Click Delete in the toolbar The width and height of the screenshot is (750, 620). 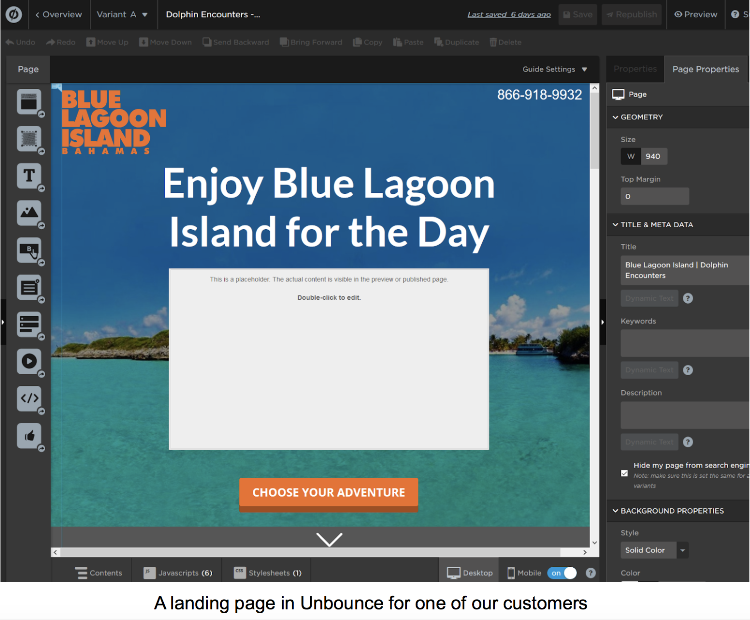point(505,42)
